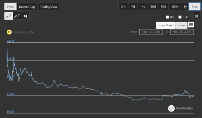
Task: Edit the From date Sep 11, 2020
Action: click(x=151, y=32)
